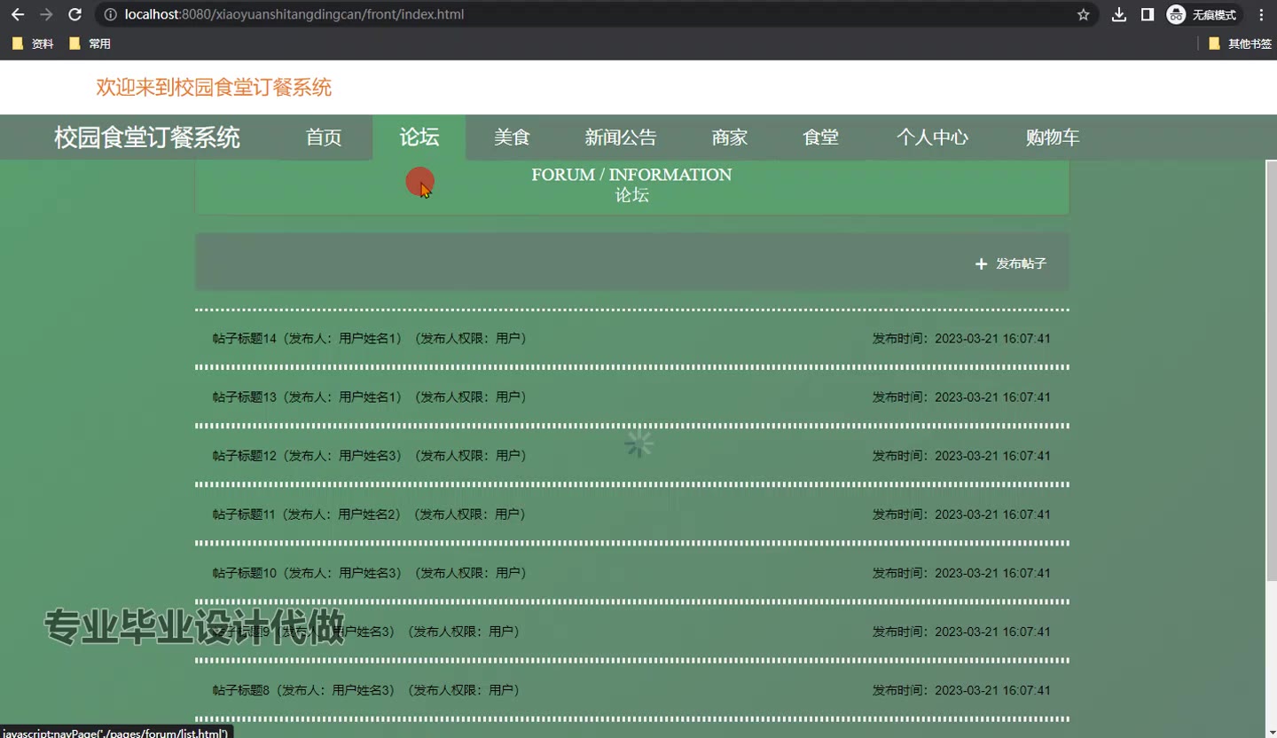This screenshot has height=738, width=1277.
Task: Toggle the browser side panel icon
Action: (1147, 14)
